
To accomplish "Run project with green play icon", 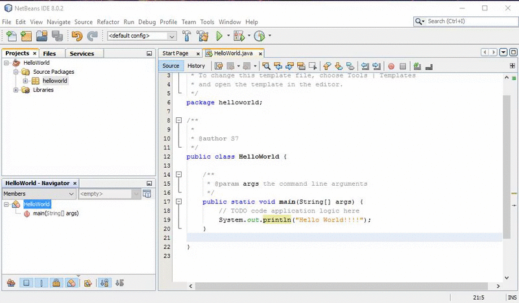I will [x=219, y=36].
